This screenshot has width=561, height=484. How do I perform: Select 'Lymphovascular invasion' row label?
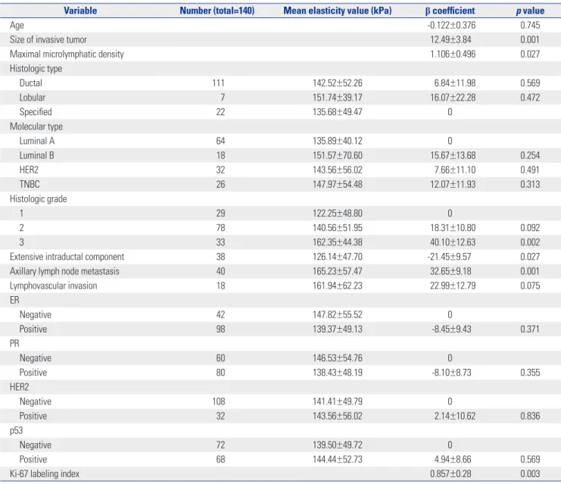[53, 286]
